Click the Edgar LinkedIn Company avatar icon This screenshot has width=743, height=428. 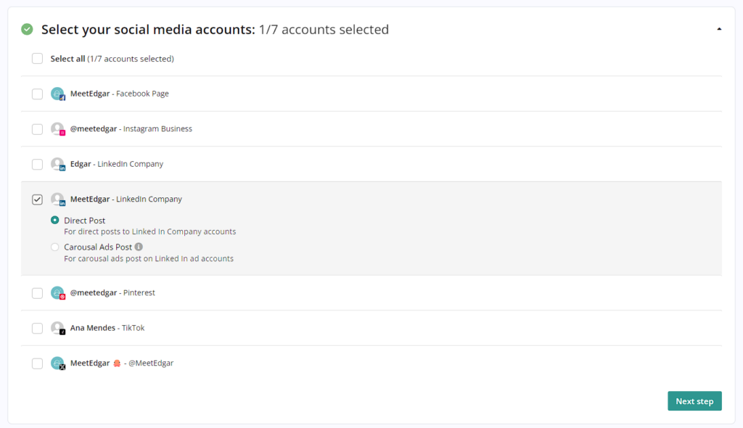[58, 164]
